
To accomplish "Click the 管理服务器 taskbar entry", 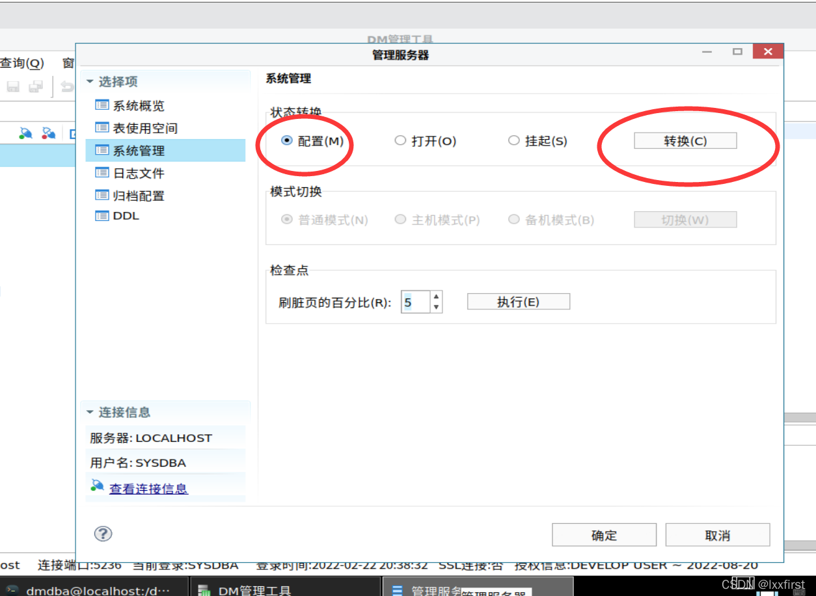I will (x=478, y=587).
